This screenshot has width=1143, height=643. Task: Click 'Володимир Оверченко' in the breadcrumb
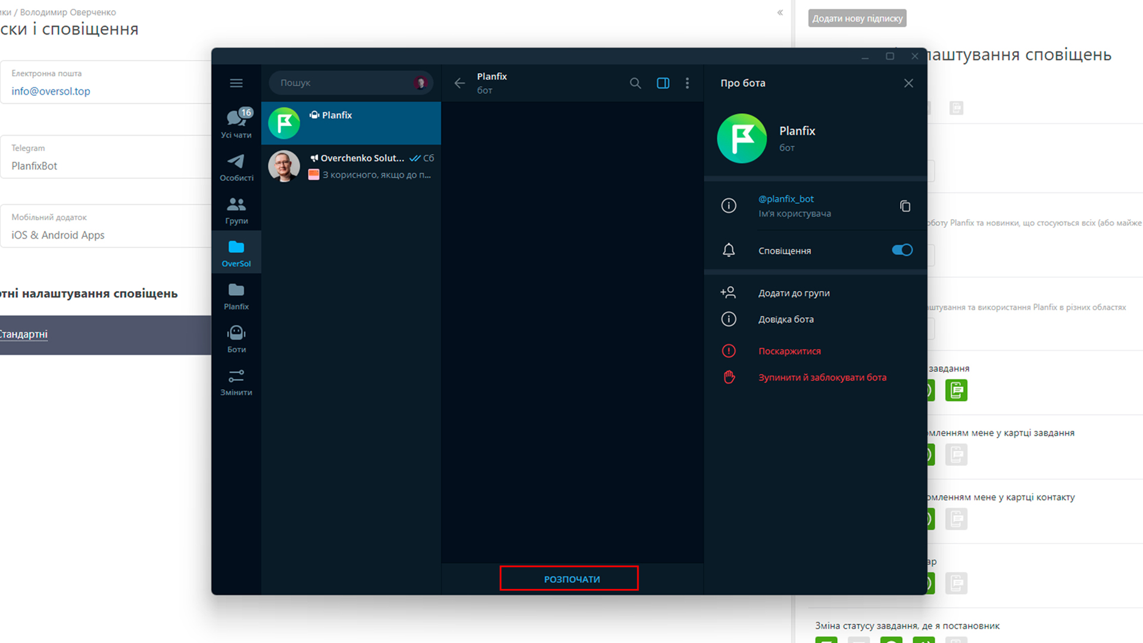point(68,12)
